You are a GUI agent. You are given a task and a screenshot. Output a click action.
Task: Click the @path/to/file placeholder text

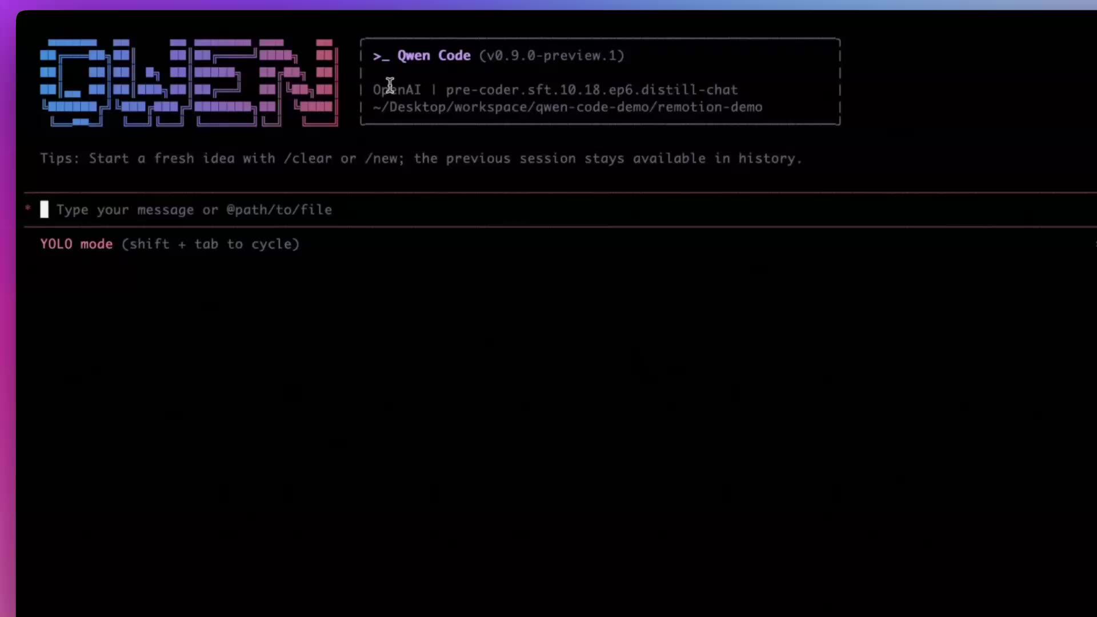279,210
